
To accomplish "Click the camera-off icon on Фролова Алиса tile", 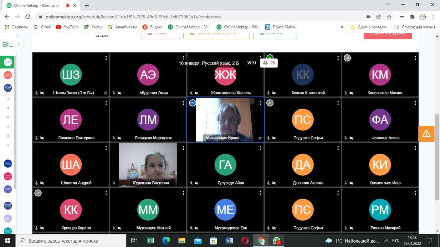I will 351,138.
